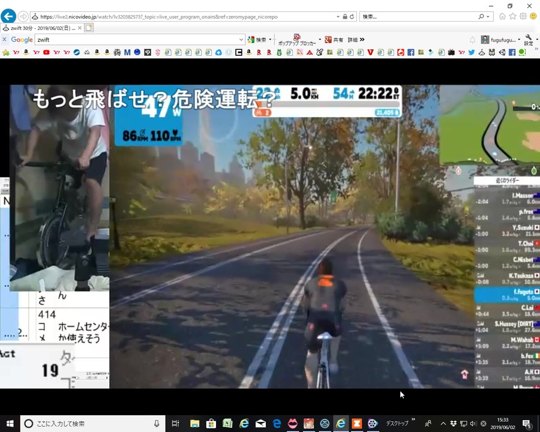The width and height of the screenshot is (540, 432).
Task: Go back with the browser back arrow
Action: click(8, 16)
